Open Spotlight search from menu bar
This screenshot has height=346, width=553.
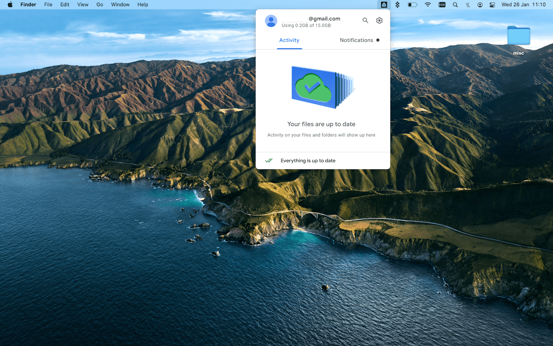click(x=455, y=4)
